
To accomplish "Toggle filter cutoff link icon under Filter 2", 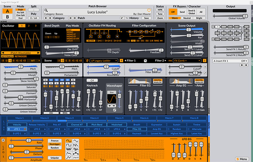I will pos(205,73).
